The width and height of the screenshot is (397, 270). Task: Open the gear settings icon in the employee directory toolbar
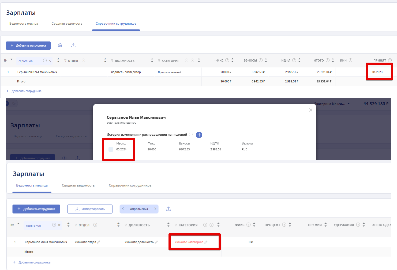coord(60,45)
